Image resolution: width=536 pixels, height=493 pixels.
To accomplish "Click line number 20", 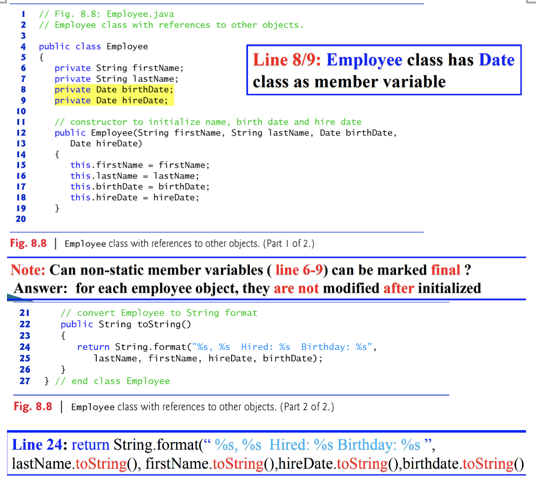I will point(21,219).
